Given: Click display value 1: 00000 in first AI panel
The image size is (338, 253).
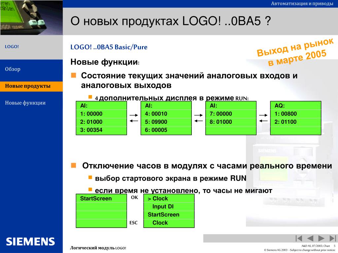Looking at the screenshot, I should (91, 114).
